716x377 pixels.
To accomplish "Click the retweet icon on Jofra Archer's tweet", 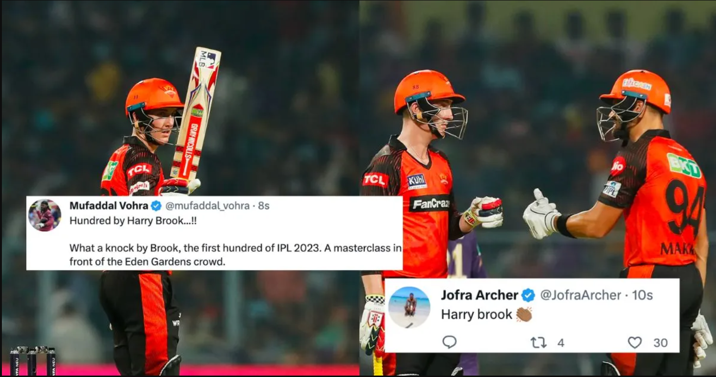I will point(539,342).
